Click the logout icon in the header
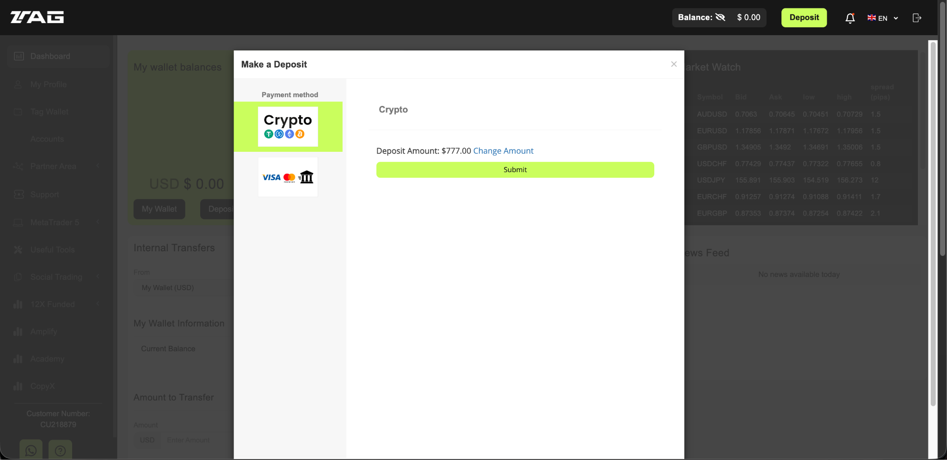The image size is (947, 460). [x=916, y=18]
